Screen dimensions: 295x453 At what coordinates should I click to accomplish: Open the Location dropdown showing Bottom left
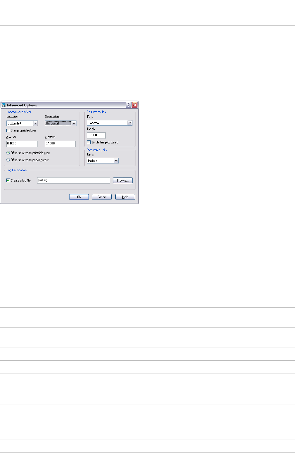click(x=22, y=123)
